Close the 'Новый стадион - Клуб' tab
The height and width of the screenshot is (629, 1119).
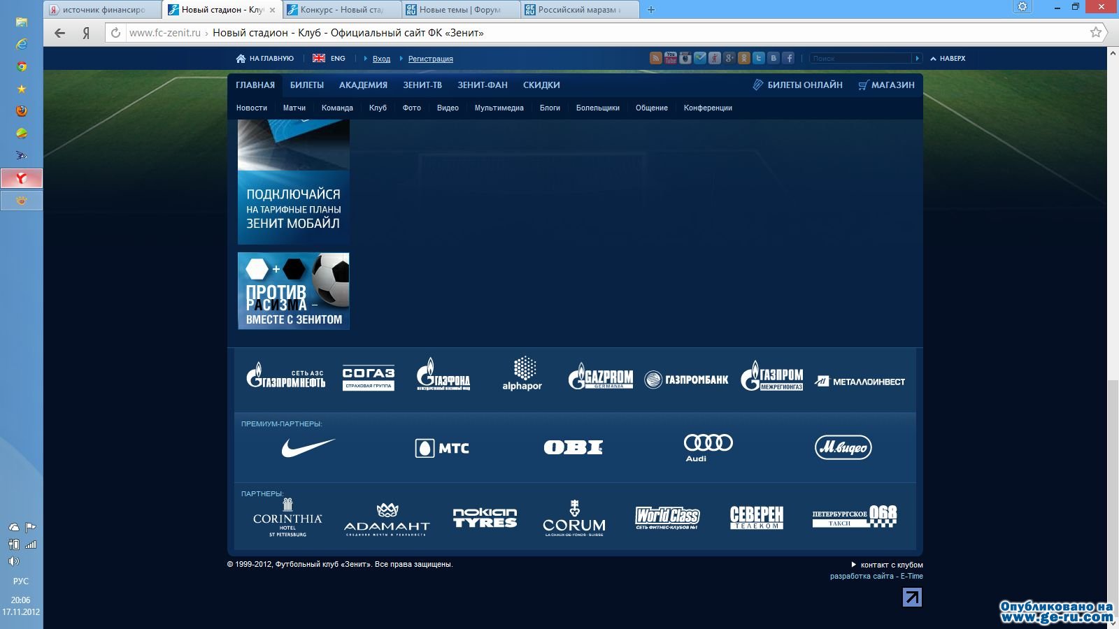pos(272,10)
